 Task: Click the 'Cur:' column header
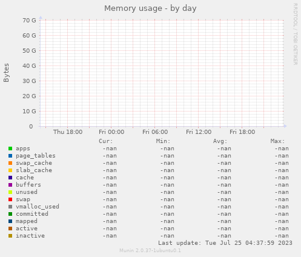(x=106, y=141)
